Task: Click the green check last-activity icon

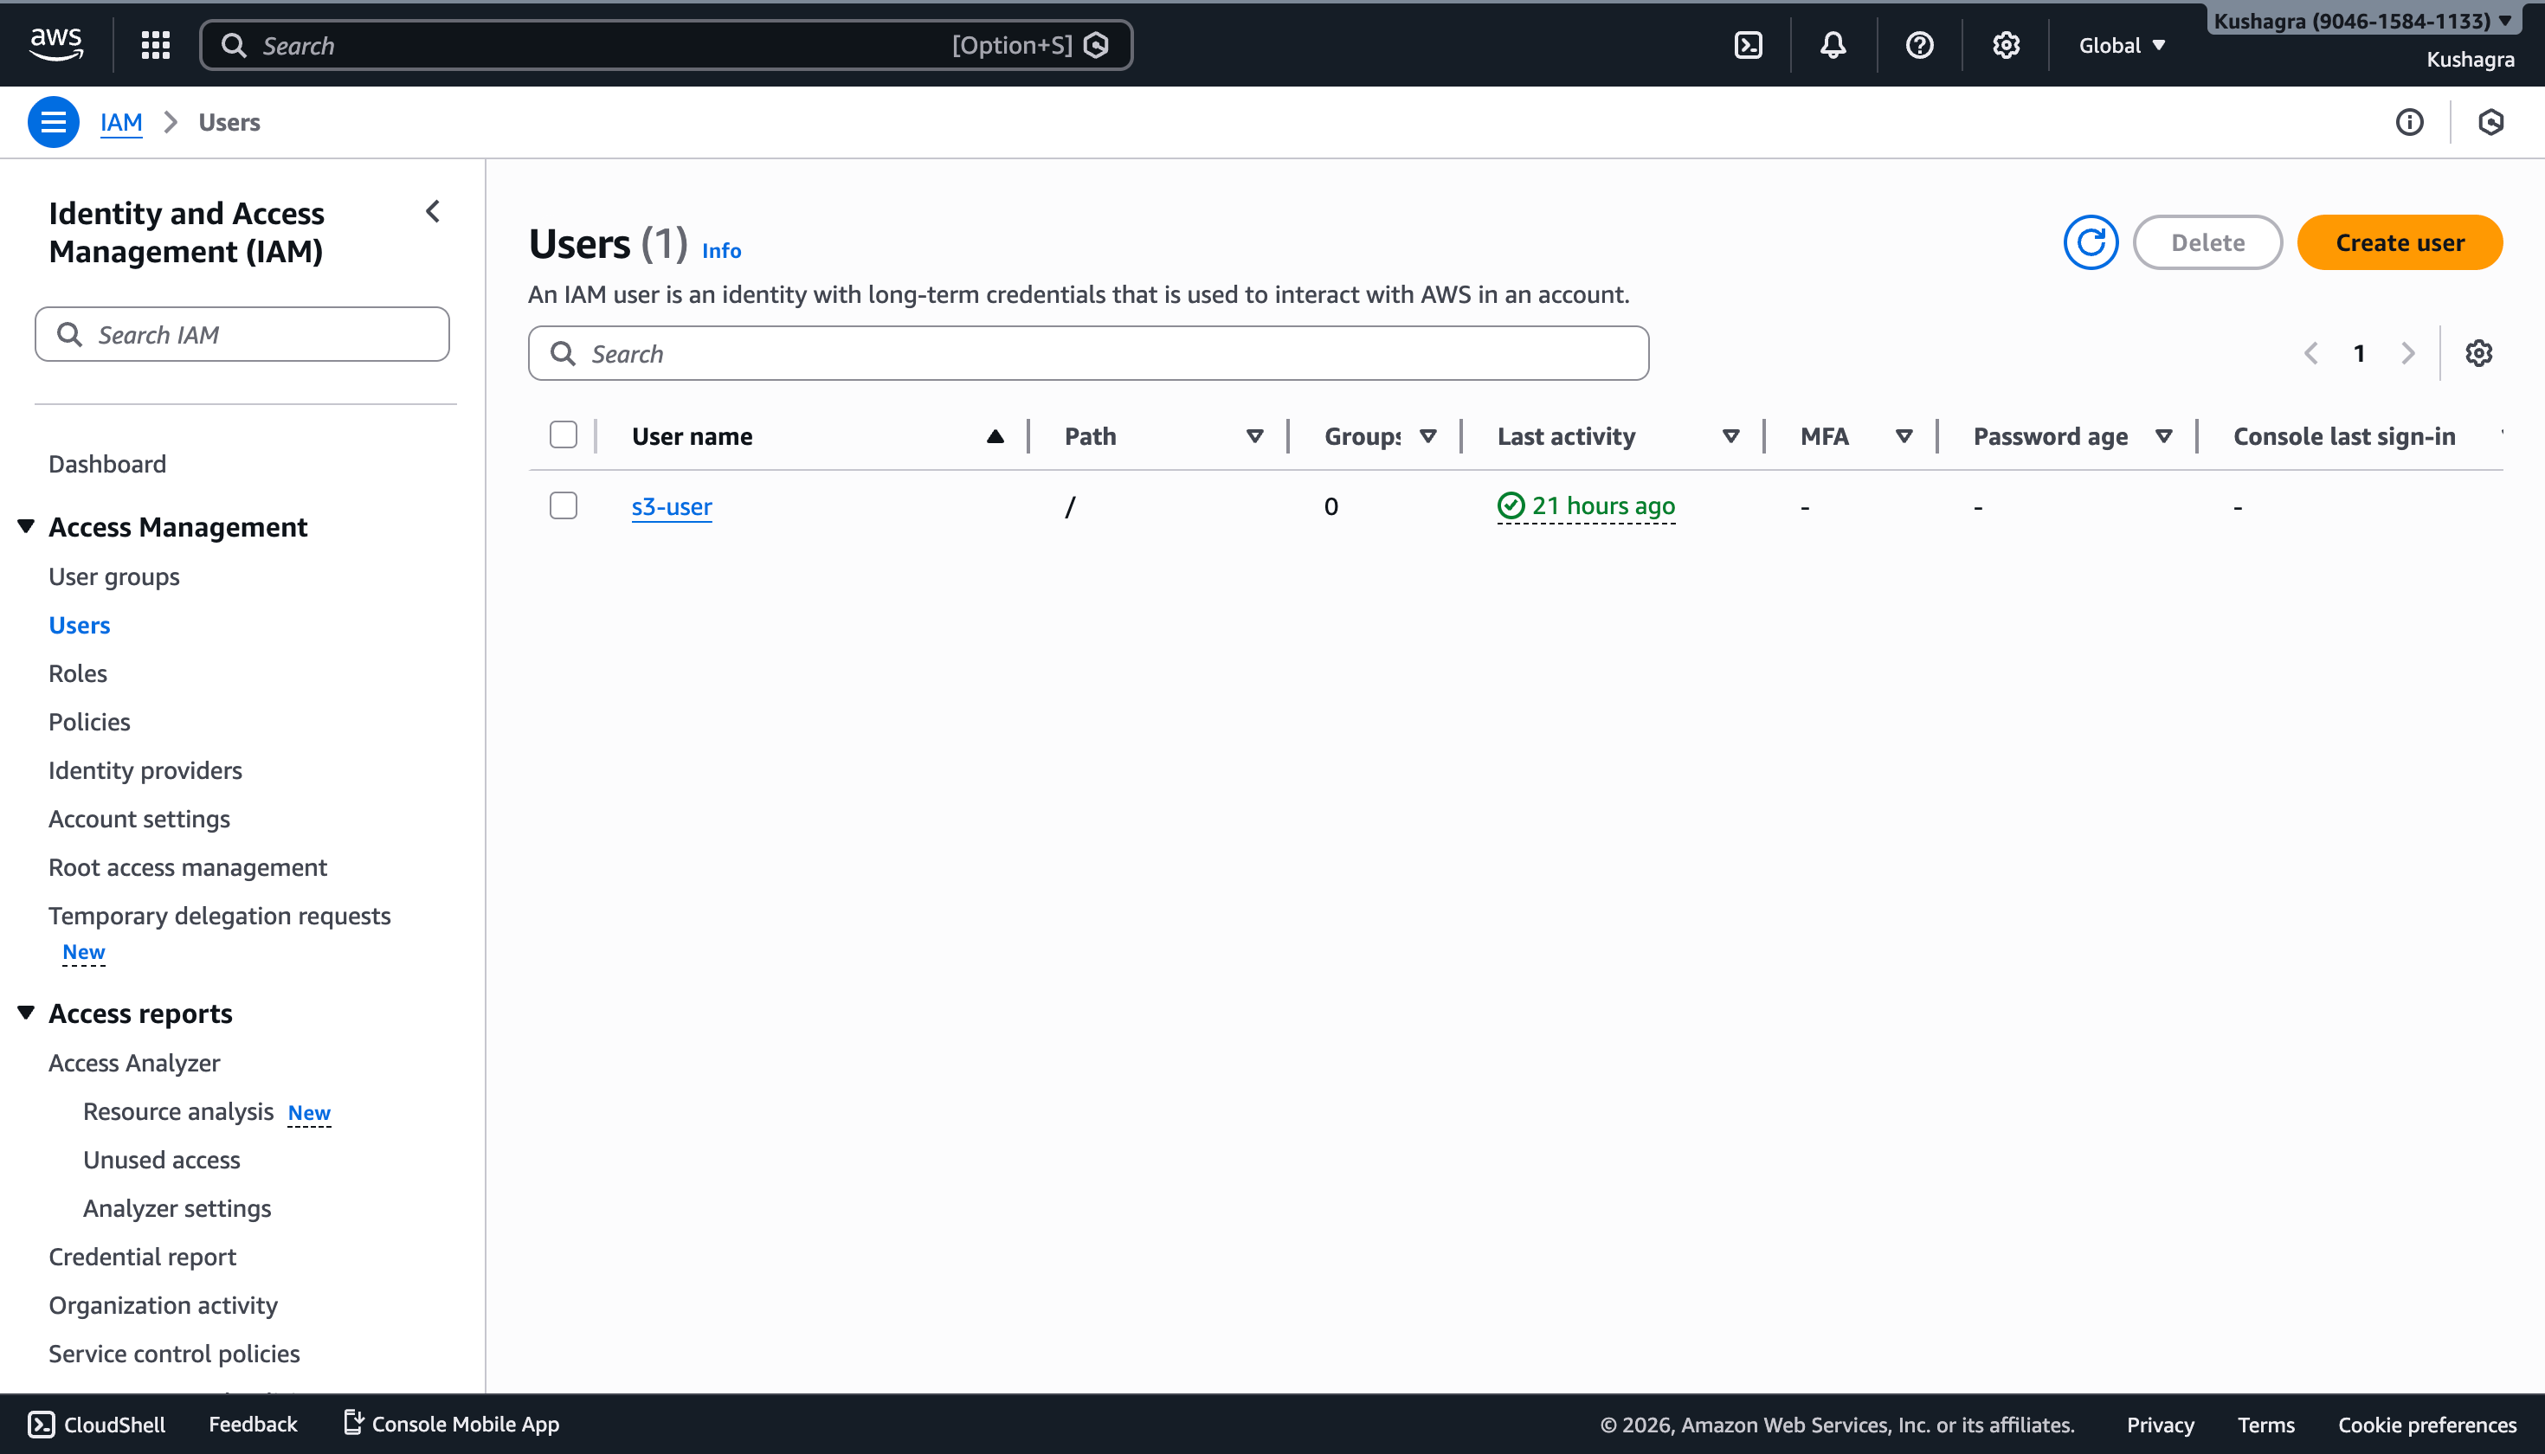Action: click(1511, 506)
